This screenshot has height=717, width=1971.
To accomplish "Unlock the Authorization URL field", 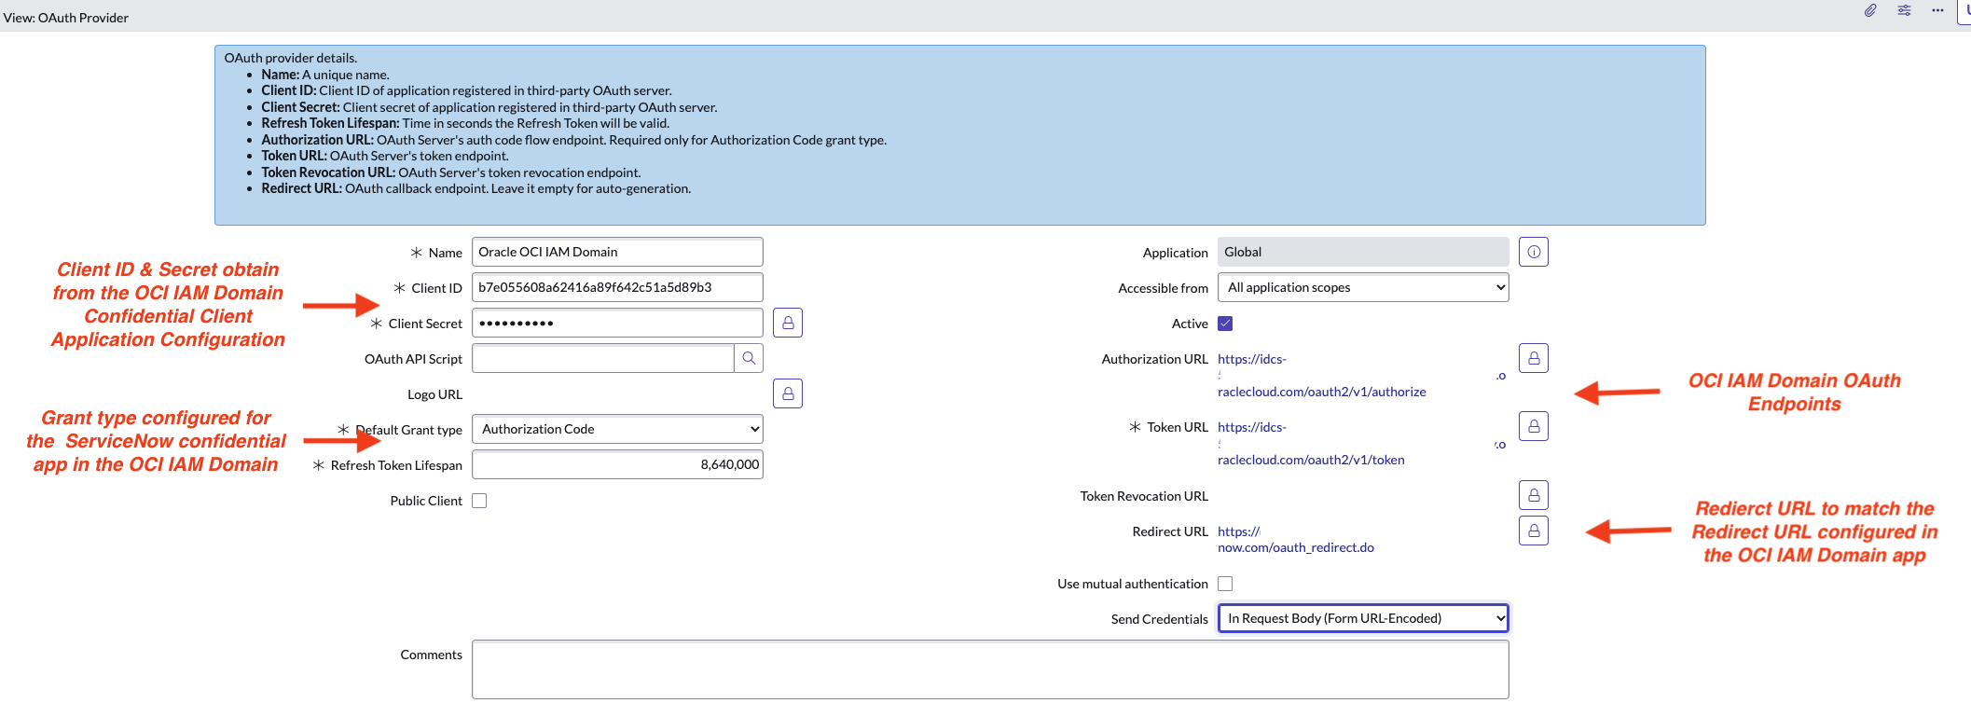I will coord(1534,358).
